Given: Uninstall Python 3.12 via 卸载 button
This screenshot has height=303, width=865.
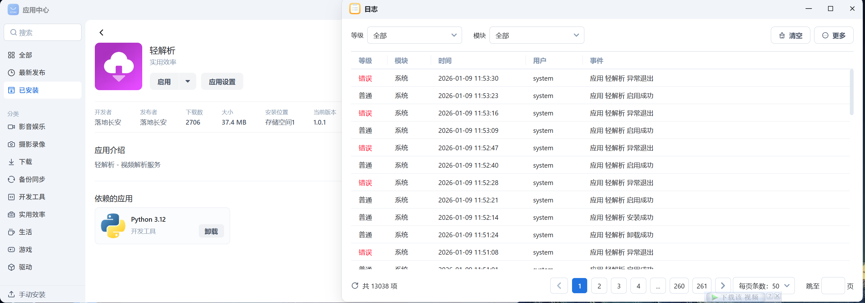Looking at the screenshot, I should 211,231.
